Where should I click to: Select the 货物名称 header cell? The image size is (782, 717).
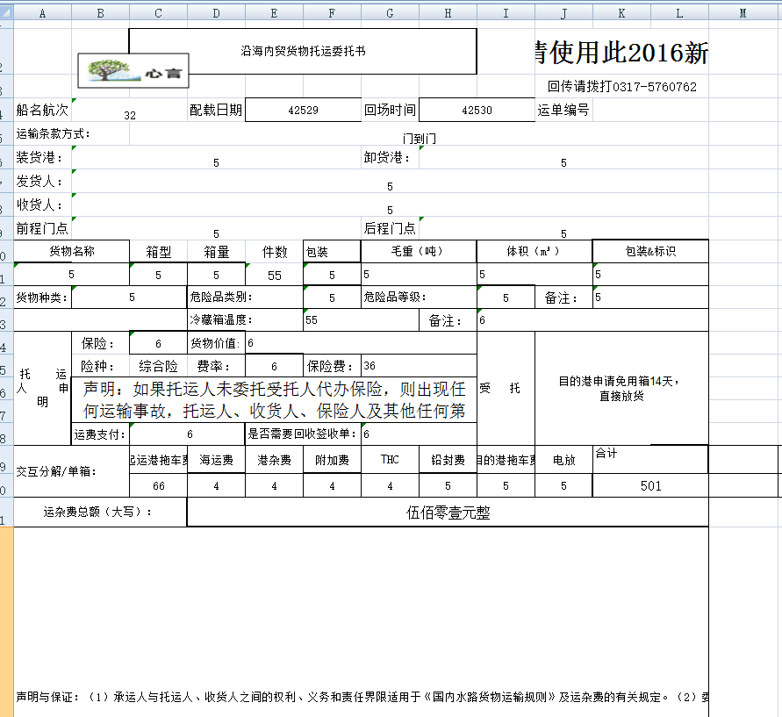point(71,251)
